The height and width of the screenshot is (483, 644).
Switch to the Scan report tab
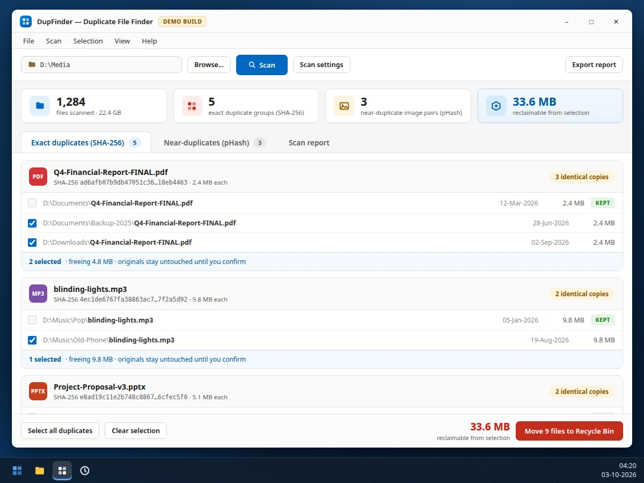click(x=309, y=143)
